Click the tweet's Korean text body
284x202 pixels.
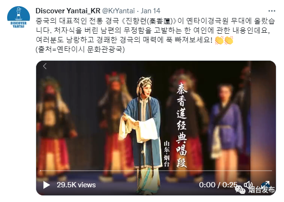point(155,30)
